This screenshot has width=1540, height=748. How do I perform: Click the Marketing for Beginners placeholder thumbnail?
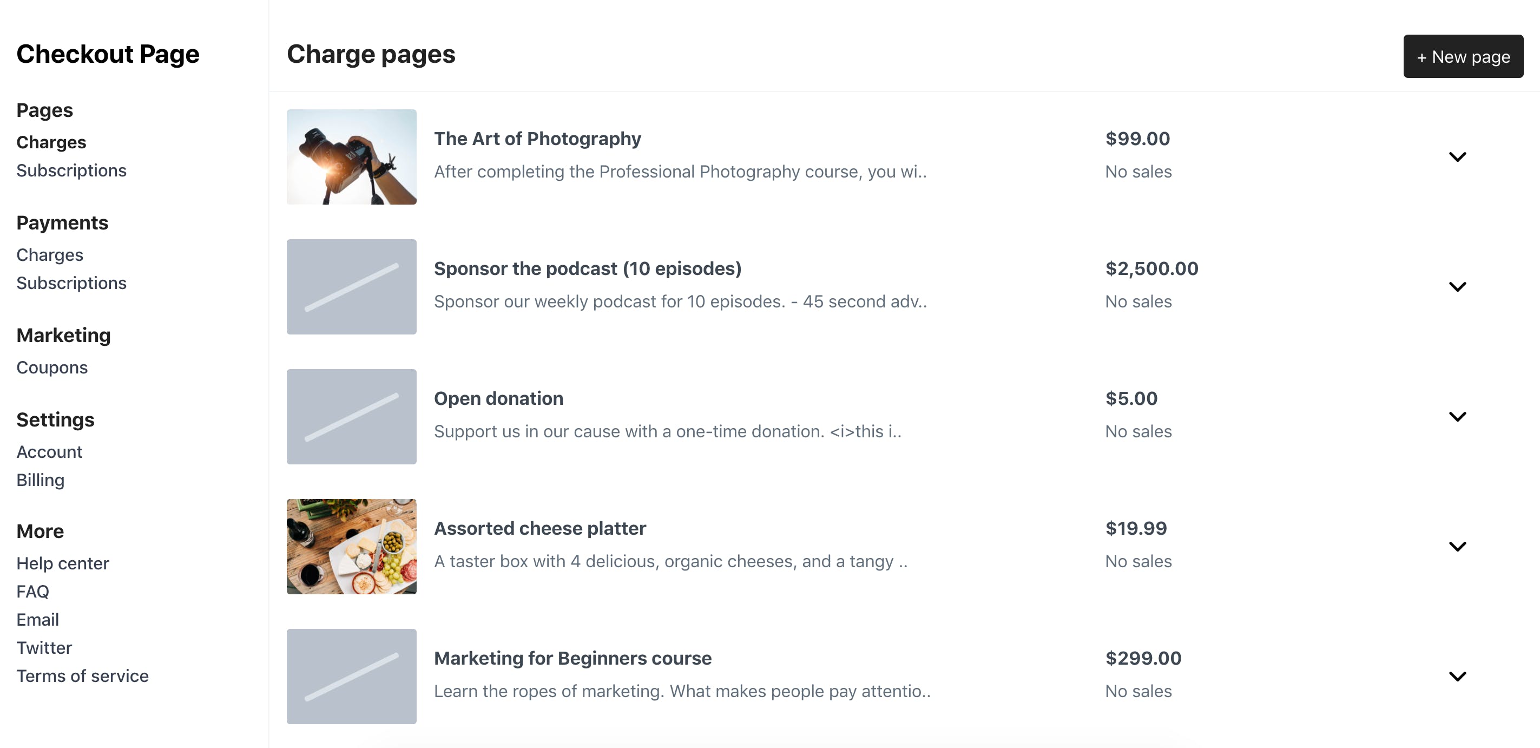coord(352,675)
